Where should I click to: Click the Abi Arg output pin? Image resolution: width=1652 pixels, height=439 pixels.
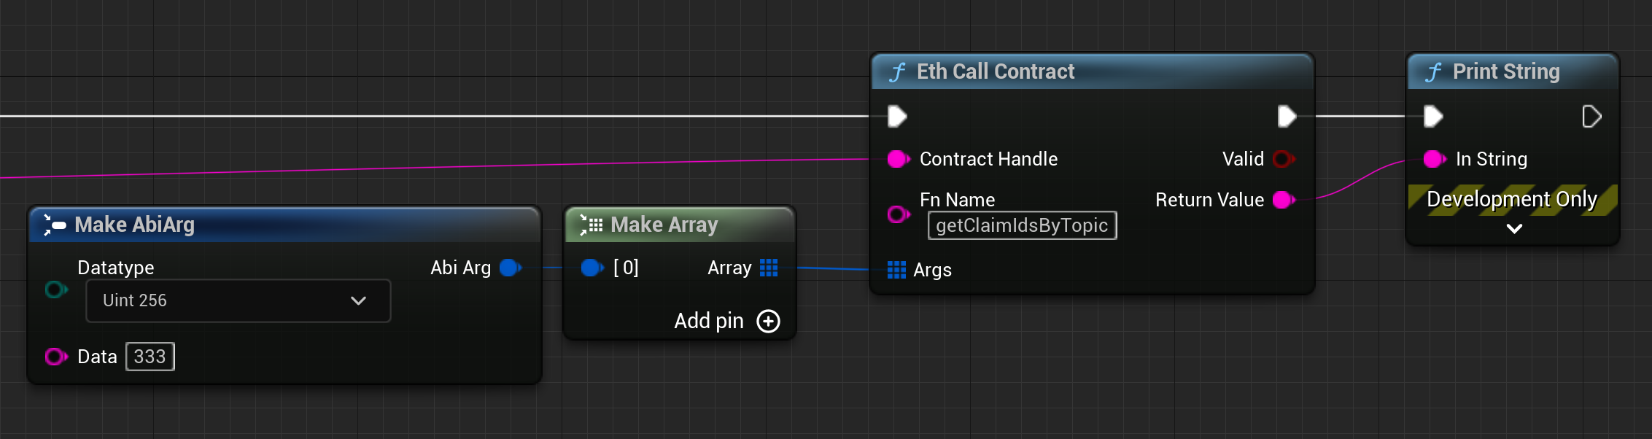click(x=511, y=268)
